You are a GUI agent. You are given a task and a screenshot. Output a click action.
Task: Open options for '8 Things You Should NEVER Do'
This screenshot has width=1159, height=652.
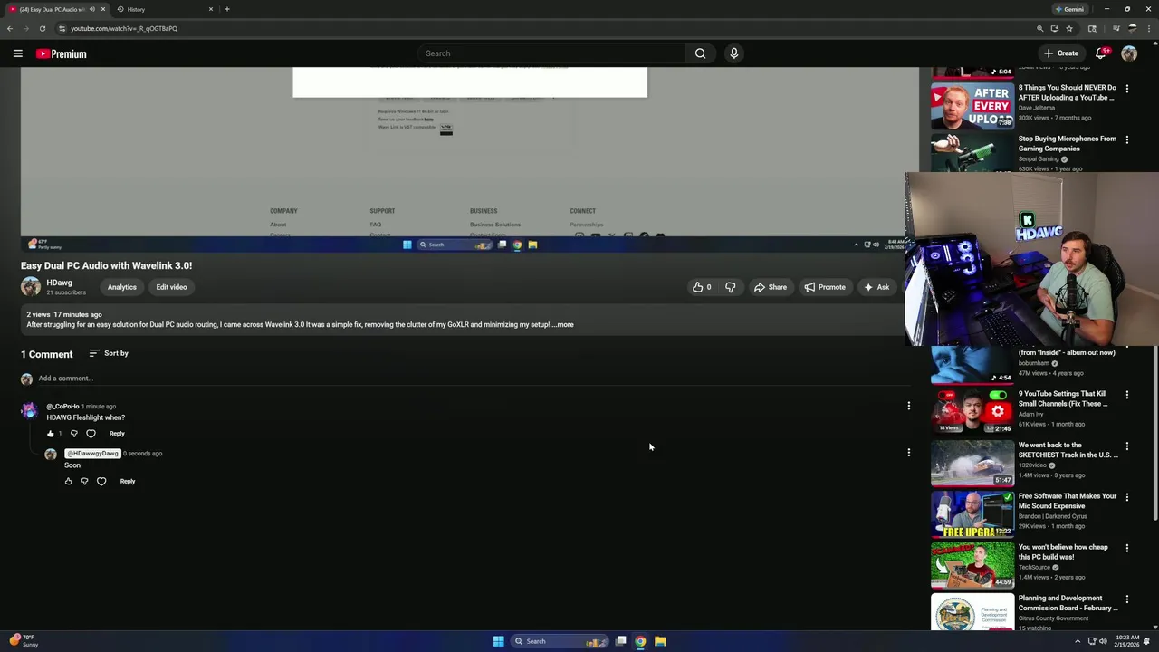click(1127, 89)
